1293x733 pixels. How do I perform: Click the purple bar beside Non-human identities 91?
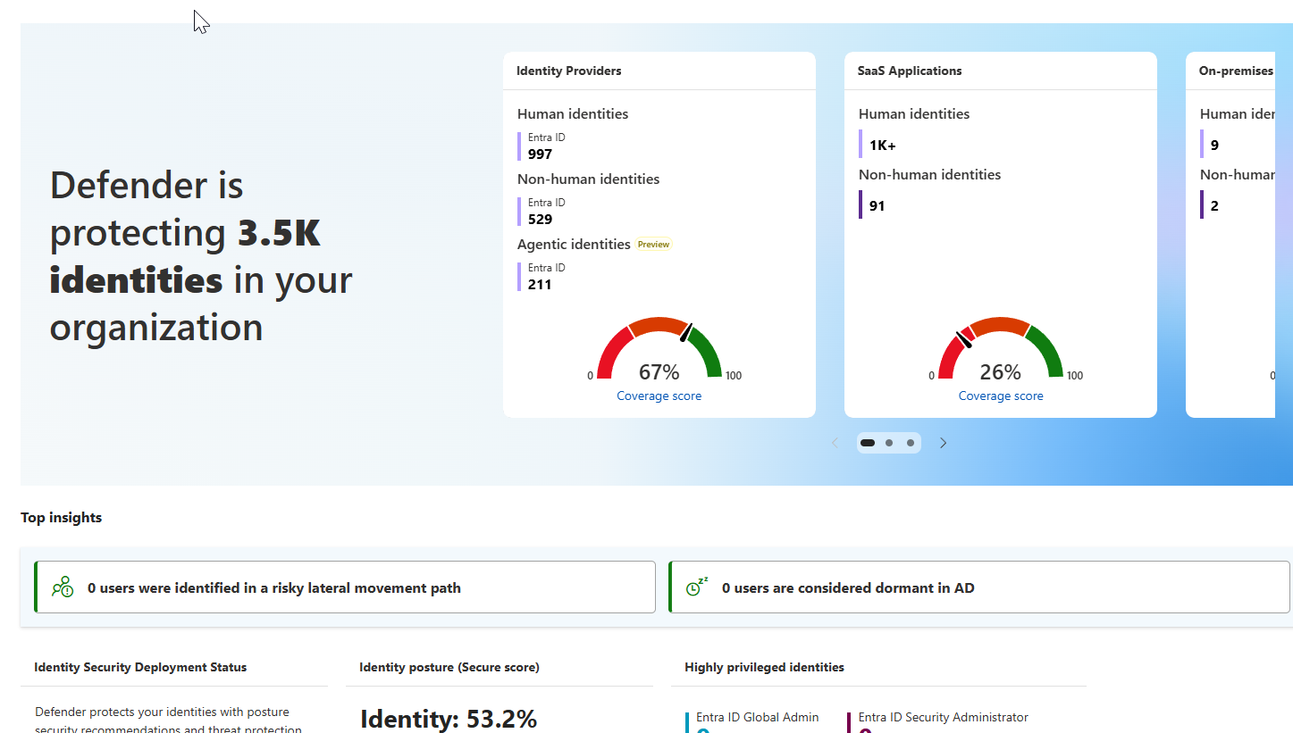pyautogui.click(x=861, y=204)
